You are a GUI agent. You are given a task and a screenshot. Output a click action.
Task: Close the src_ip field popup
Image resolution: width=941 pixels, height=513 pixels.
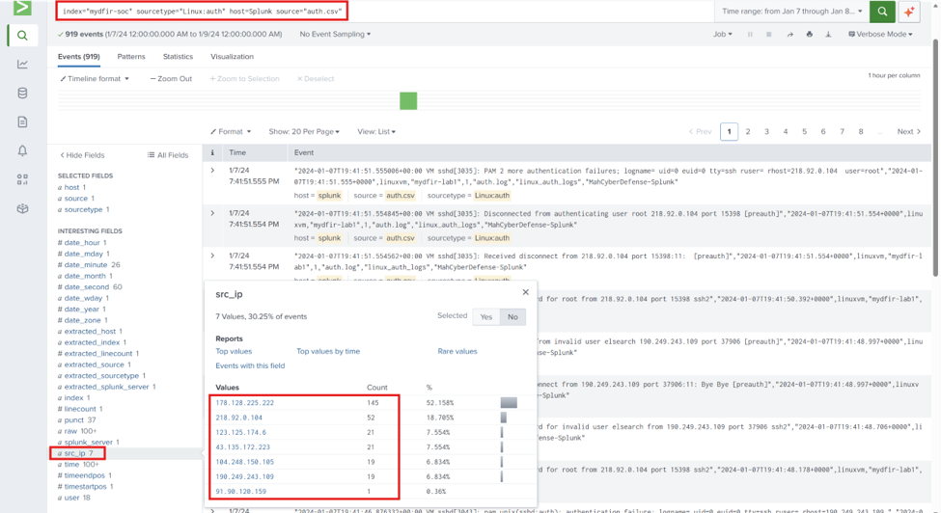[x=526, y=292]
